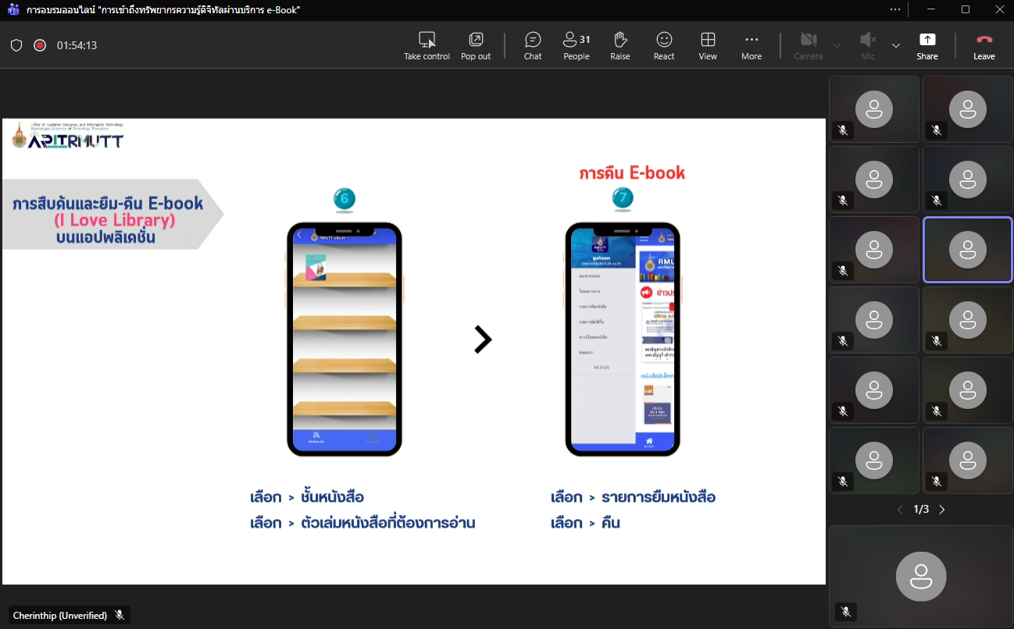The width and height of the screenshot is (1014, 629).
Task: Click the security shield icon
Action: pyautogui.click(x=16, y=45)
